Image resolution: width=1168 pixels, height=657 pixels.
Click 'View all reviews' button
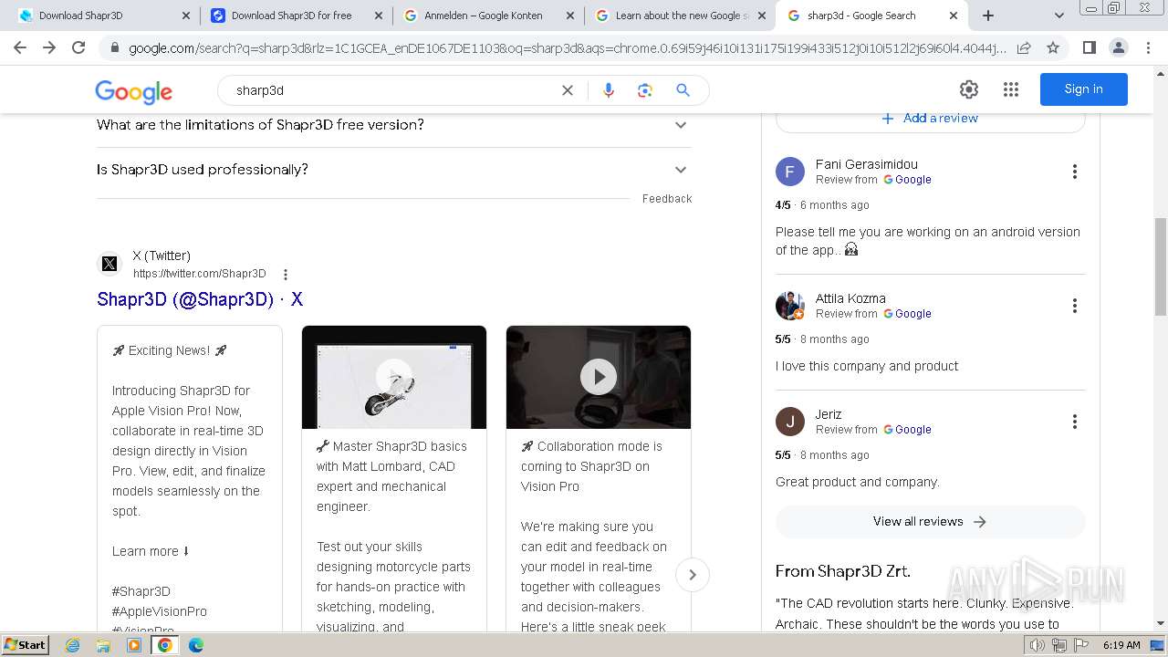[x=930, y=522]
